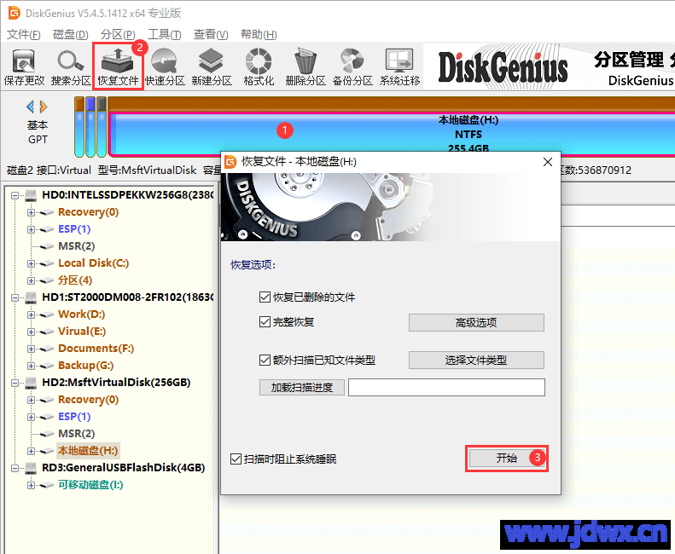Open the 分区(P) menu
This screenshot has width=675, height=554.
(118, 34)
